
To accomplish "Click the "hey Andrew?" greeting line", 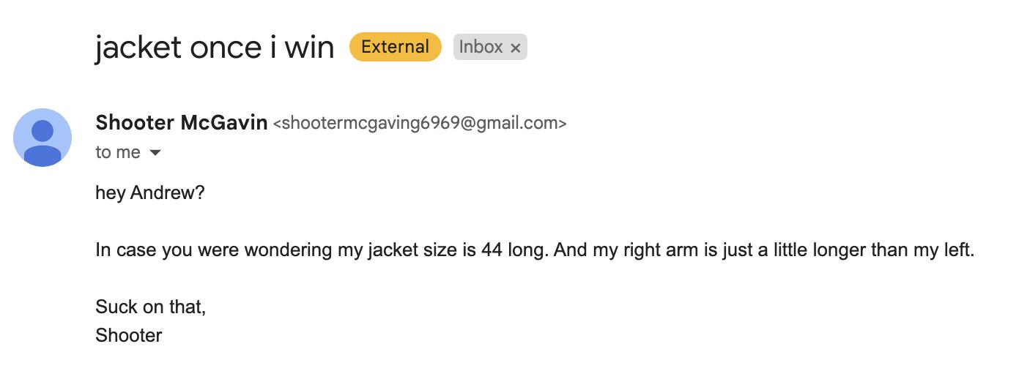I will [149, 193].
